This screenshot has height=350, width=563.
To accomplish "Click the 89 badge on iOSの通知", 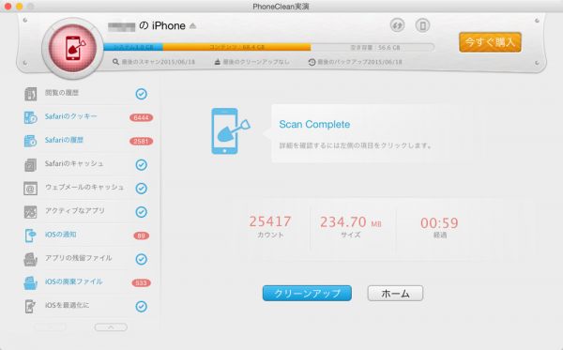I will coord(141,236).
